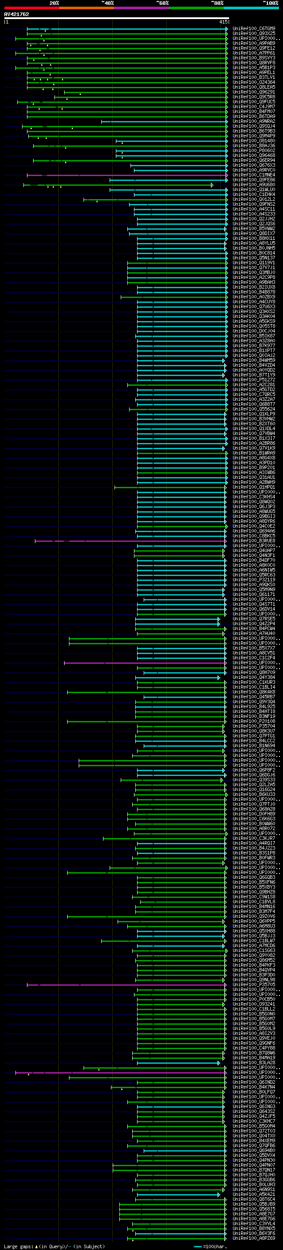The height and width of the screenshot is (1250, 283).
Task: Select hit label UniRef100_B3RUE8
Action: coord(254,541)
